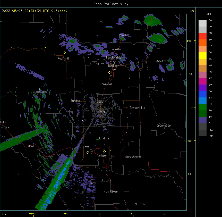Click the Ponoka town label
The height and width of the screenshot is (217, 222).
tap(124, 35)
